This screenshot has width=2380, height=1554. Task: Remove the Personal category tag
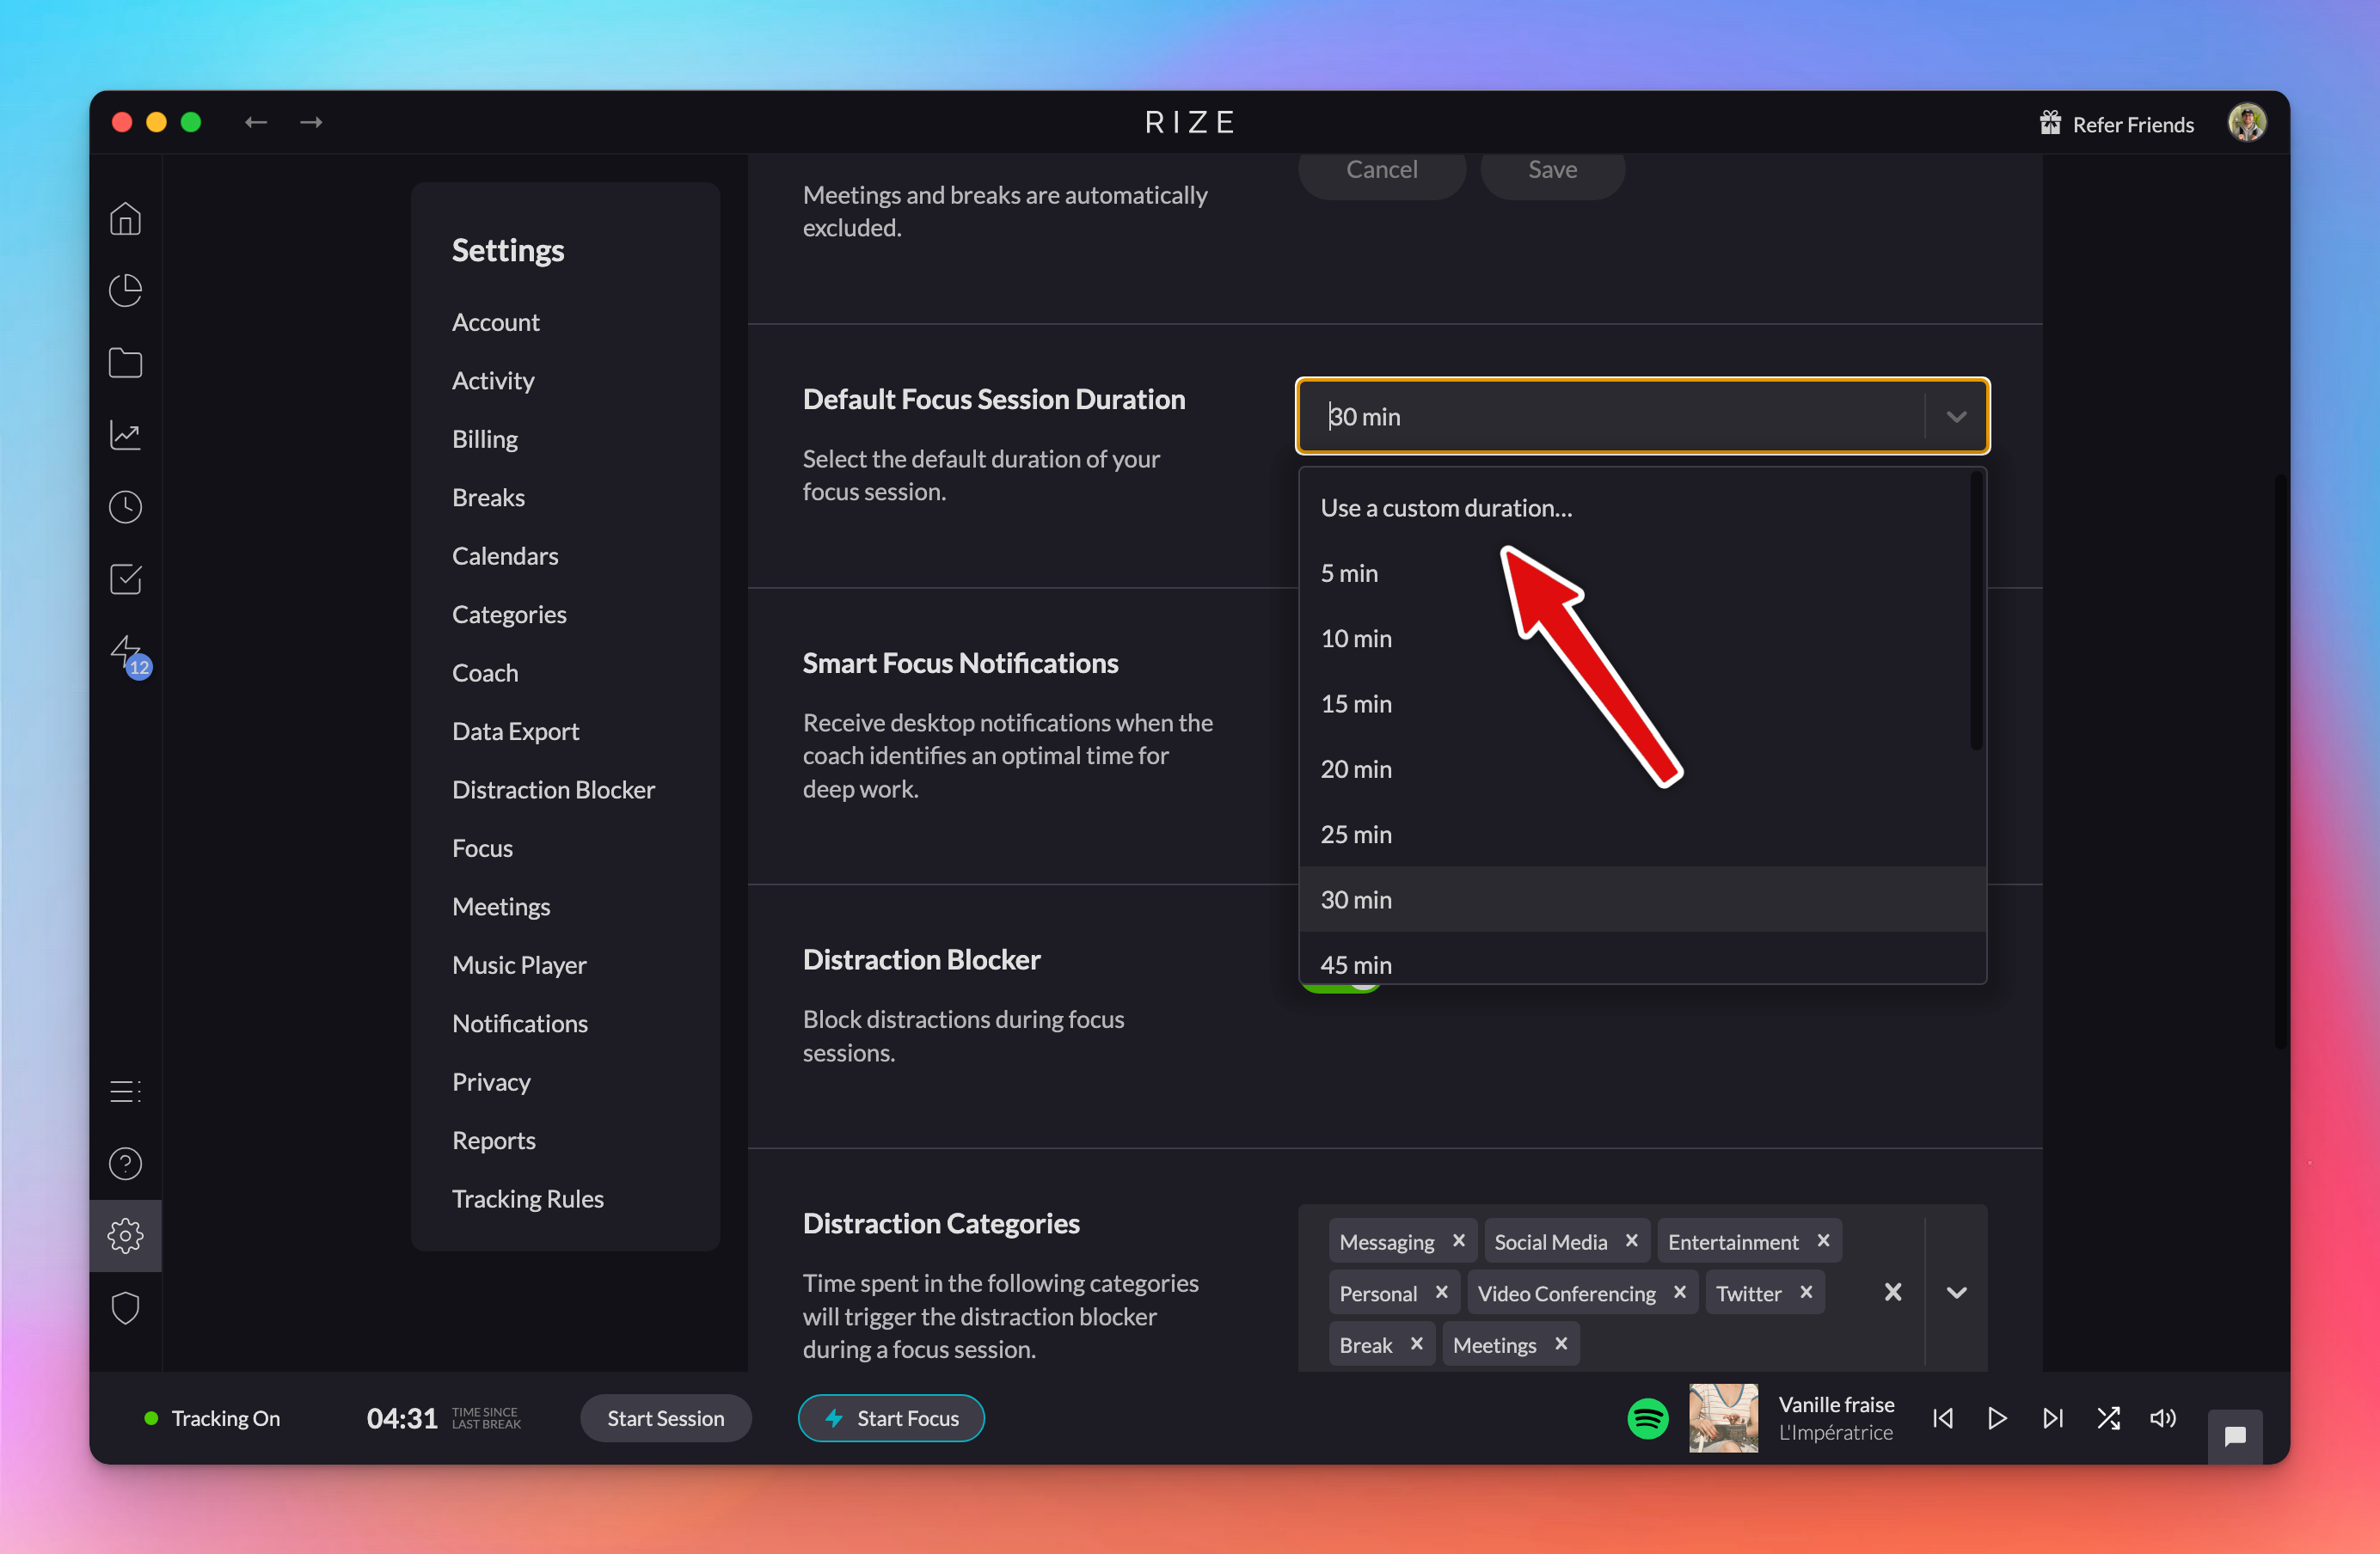click(x=1441, y=1292)
